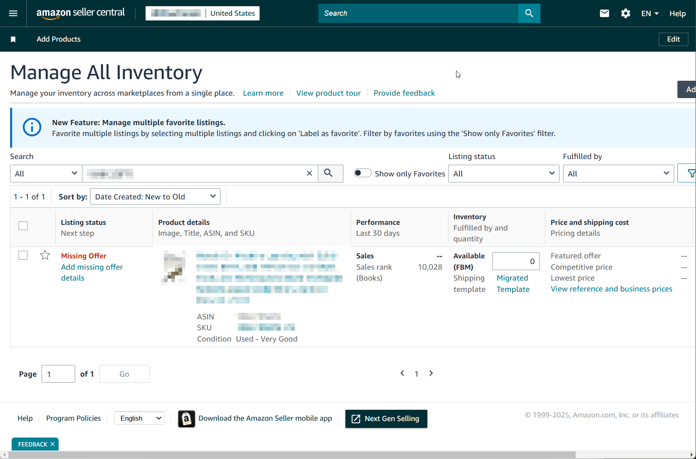The width and height of the screenshot is (696, 459).
Task: Go to next page arrow
Action: click(431, 373)
